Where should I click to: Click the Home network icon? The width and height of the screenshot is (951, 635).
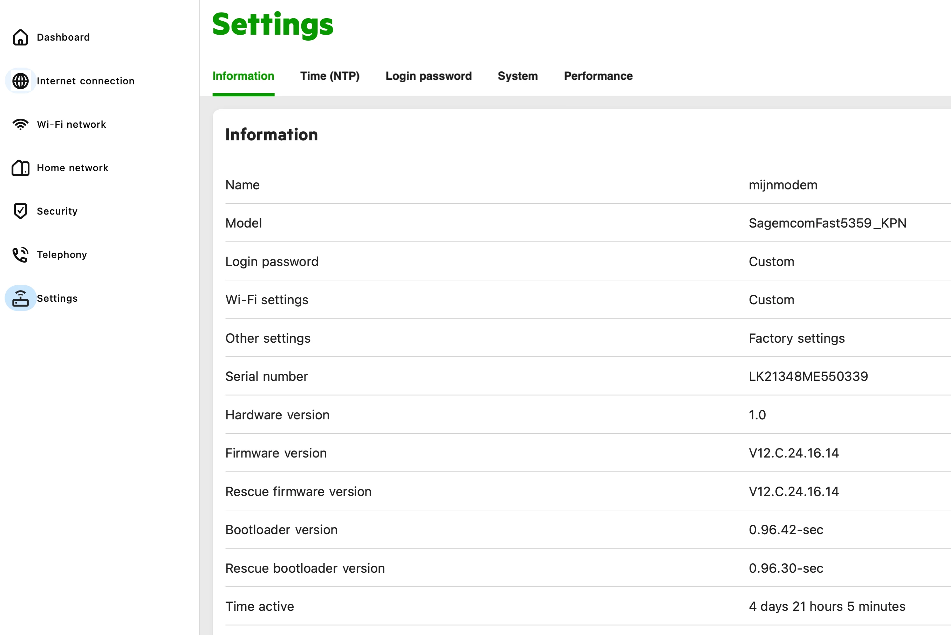20,168
